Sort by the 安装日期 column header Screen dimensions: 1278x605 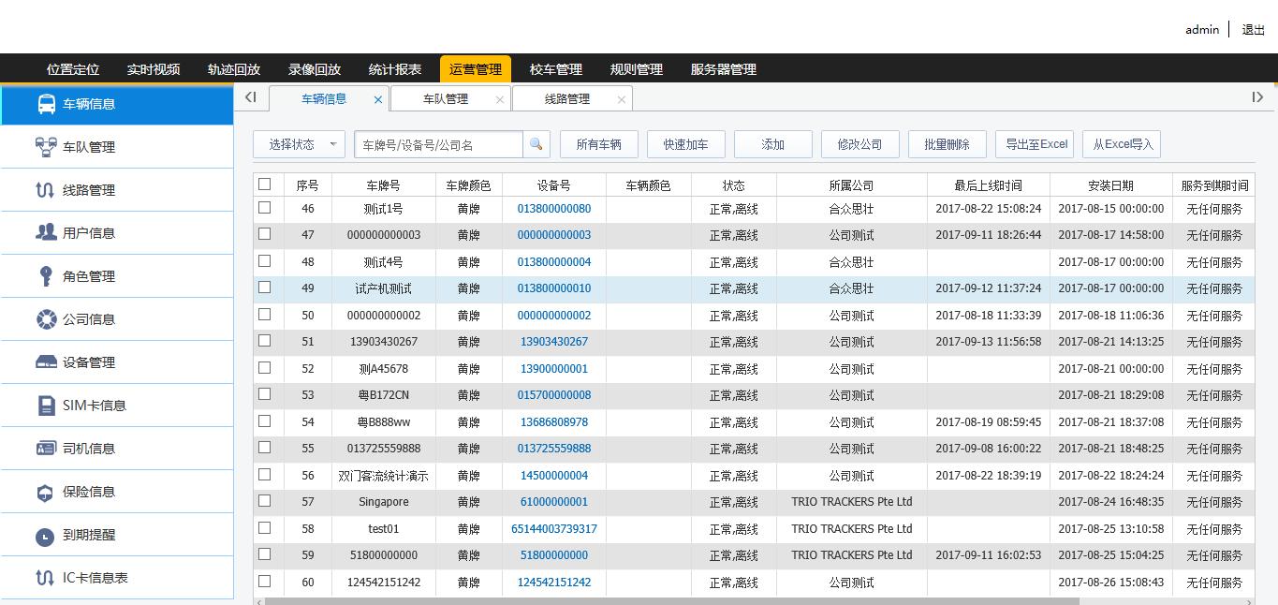(x=1110, y=185)
